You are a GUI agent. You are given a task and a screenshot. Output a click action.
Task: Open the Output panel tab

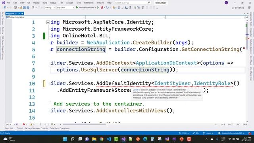19,128
